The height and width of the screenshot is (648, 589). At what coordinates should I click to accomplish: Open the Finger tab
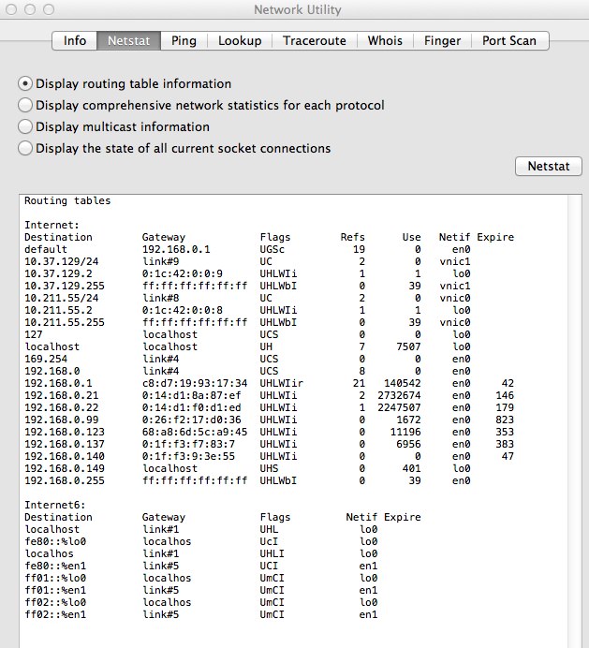(442, 40)
